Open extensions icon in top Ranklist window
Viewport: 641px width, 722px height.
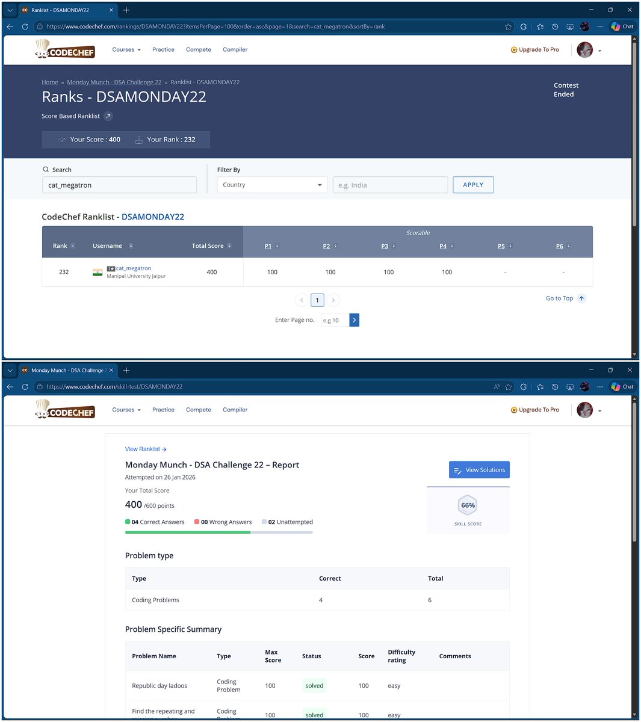coord(524,26)
